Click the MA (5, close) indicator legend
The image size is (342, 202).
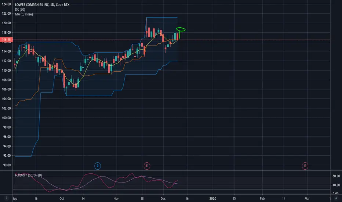24,14
